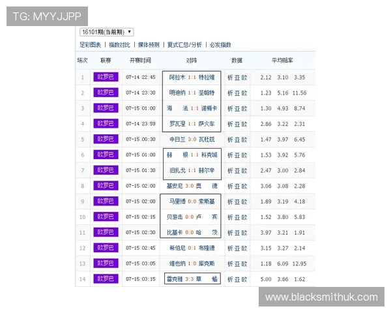The image size is (391, 313).
Task: Select away team 瓦杜兹
Action: [x=207, y=140]
